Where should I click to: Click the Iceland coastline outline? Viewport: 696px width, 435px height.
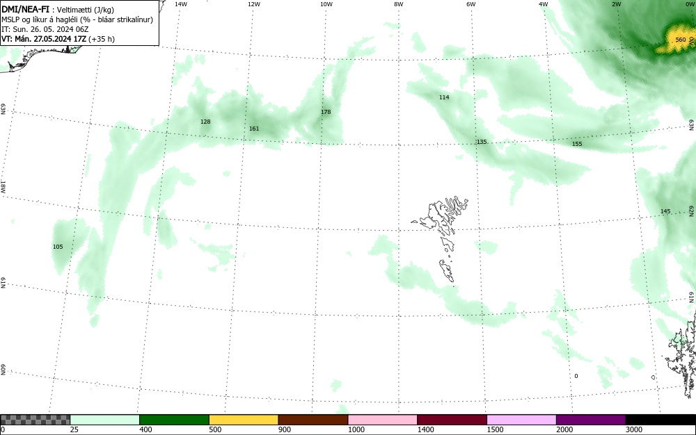(x=40, y=58)
